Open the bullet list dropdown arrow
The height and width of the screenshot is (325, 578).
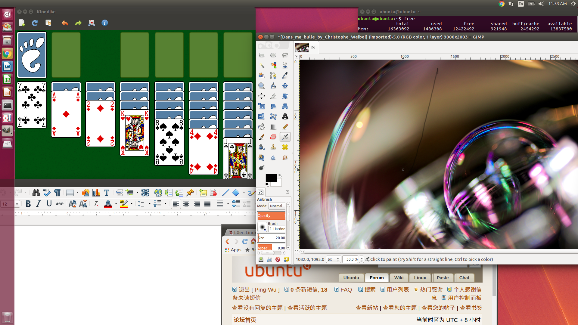(x=150, y=204)
